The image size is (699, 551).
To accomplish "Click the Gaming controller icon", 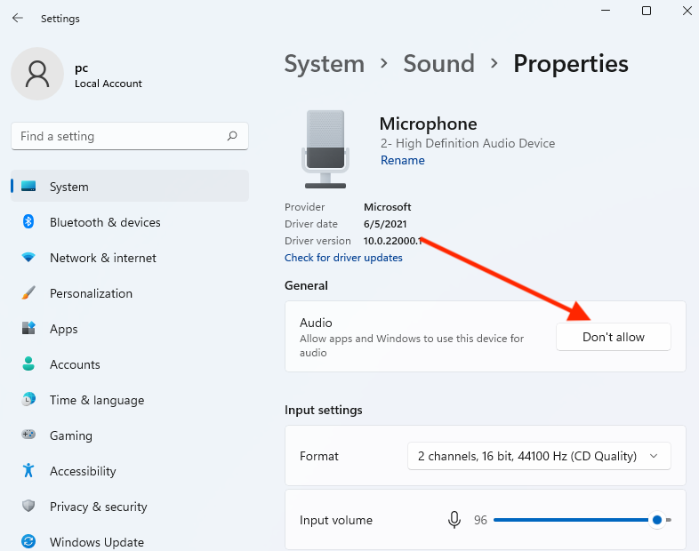I will [x=28, y=435].
